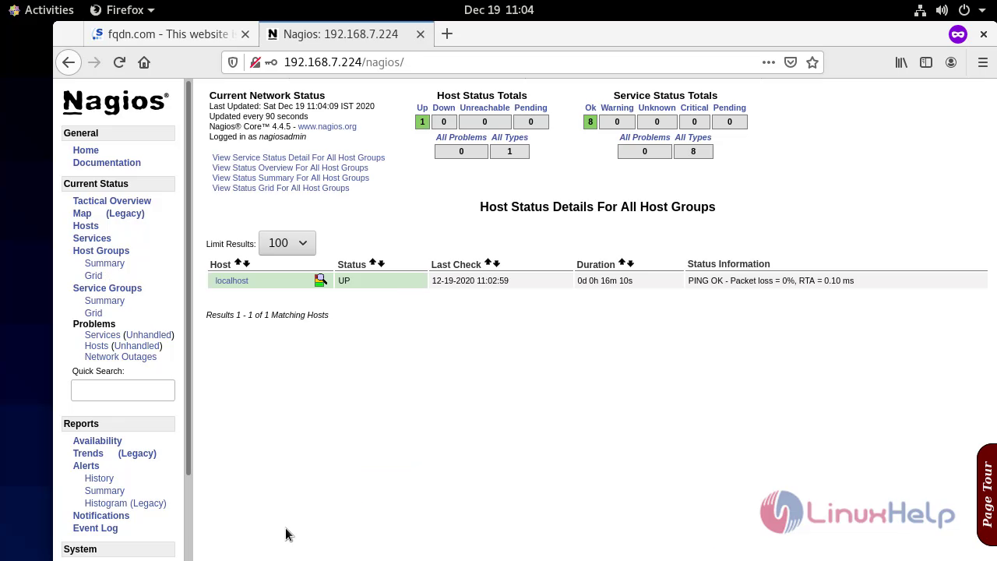Open Home link in General
Image resolution: width=997 pixels, height=561 pixels.
86,150
